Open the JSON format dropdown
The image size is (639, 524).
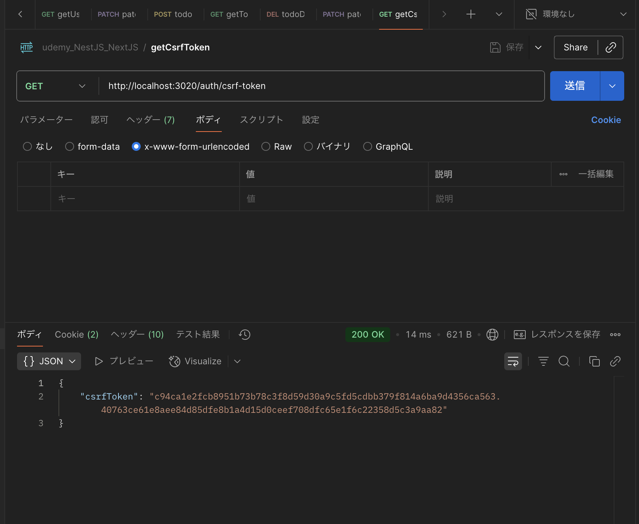pyautogui.click(x=49, y=361)
